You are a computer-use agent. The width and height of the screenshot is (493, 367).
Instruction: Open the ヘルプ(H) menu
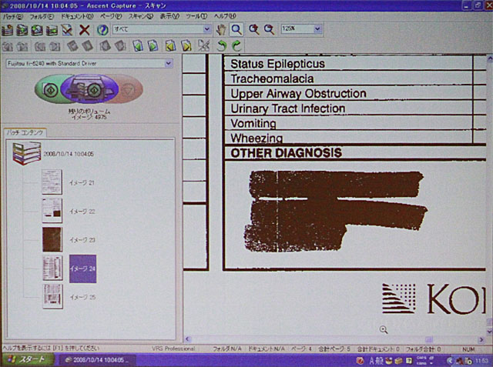pos(225,16)
